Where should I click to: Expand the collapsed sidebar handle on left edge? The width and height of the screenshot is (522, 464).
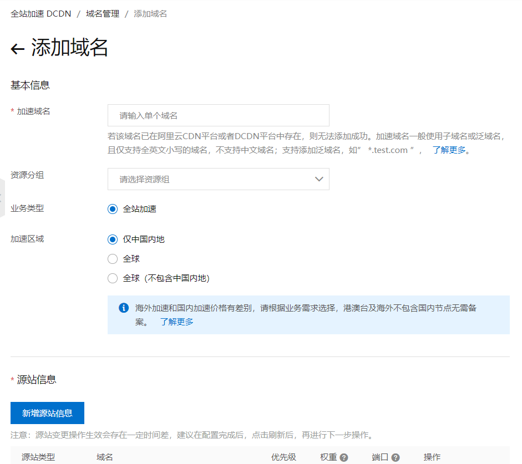tap(2, 198)
